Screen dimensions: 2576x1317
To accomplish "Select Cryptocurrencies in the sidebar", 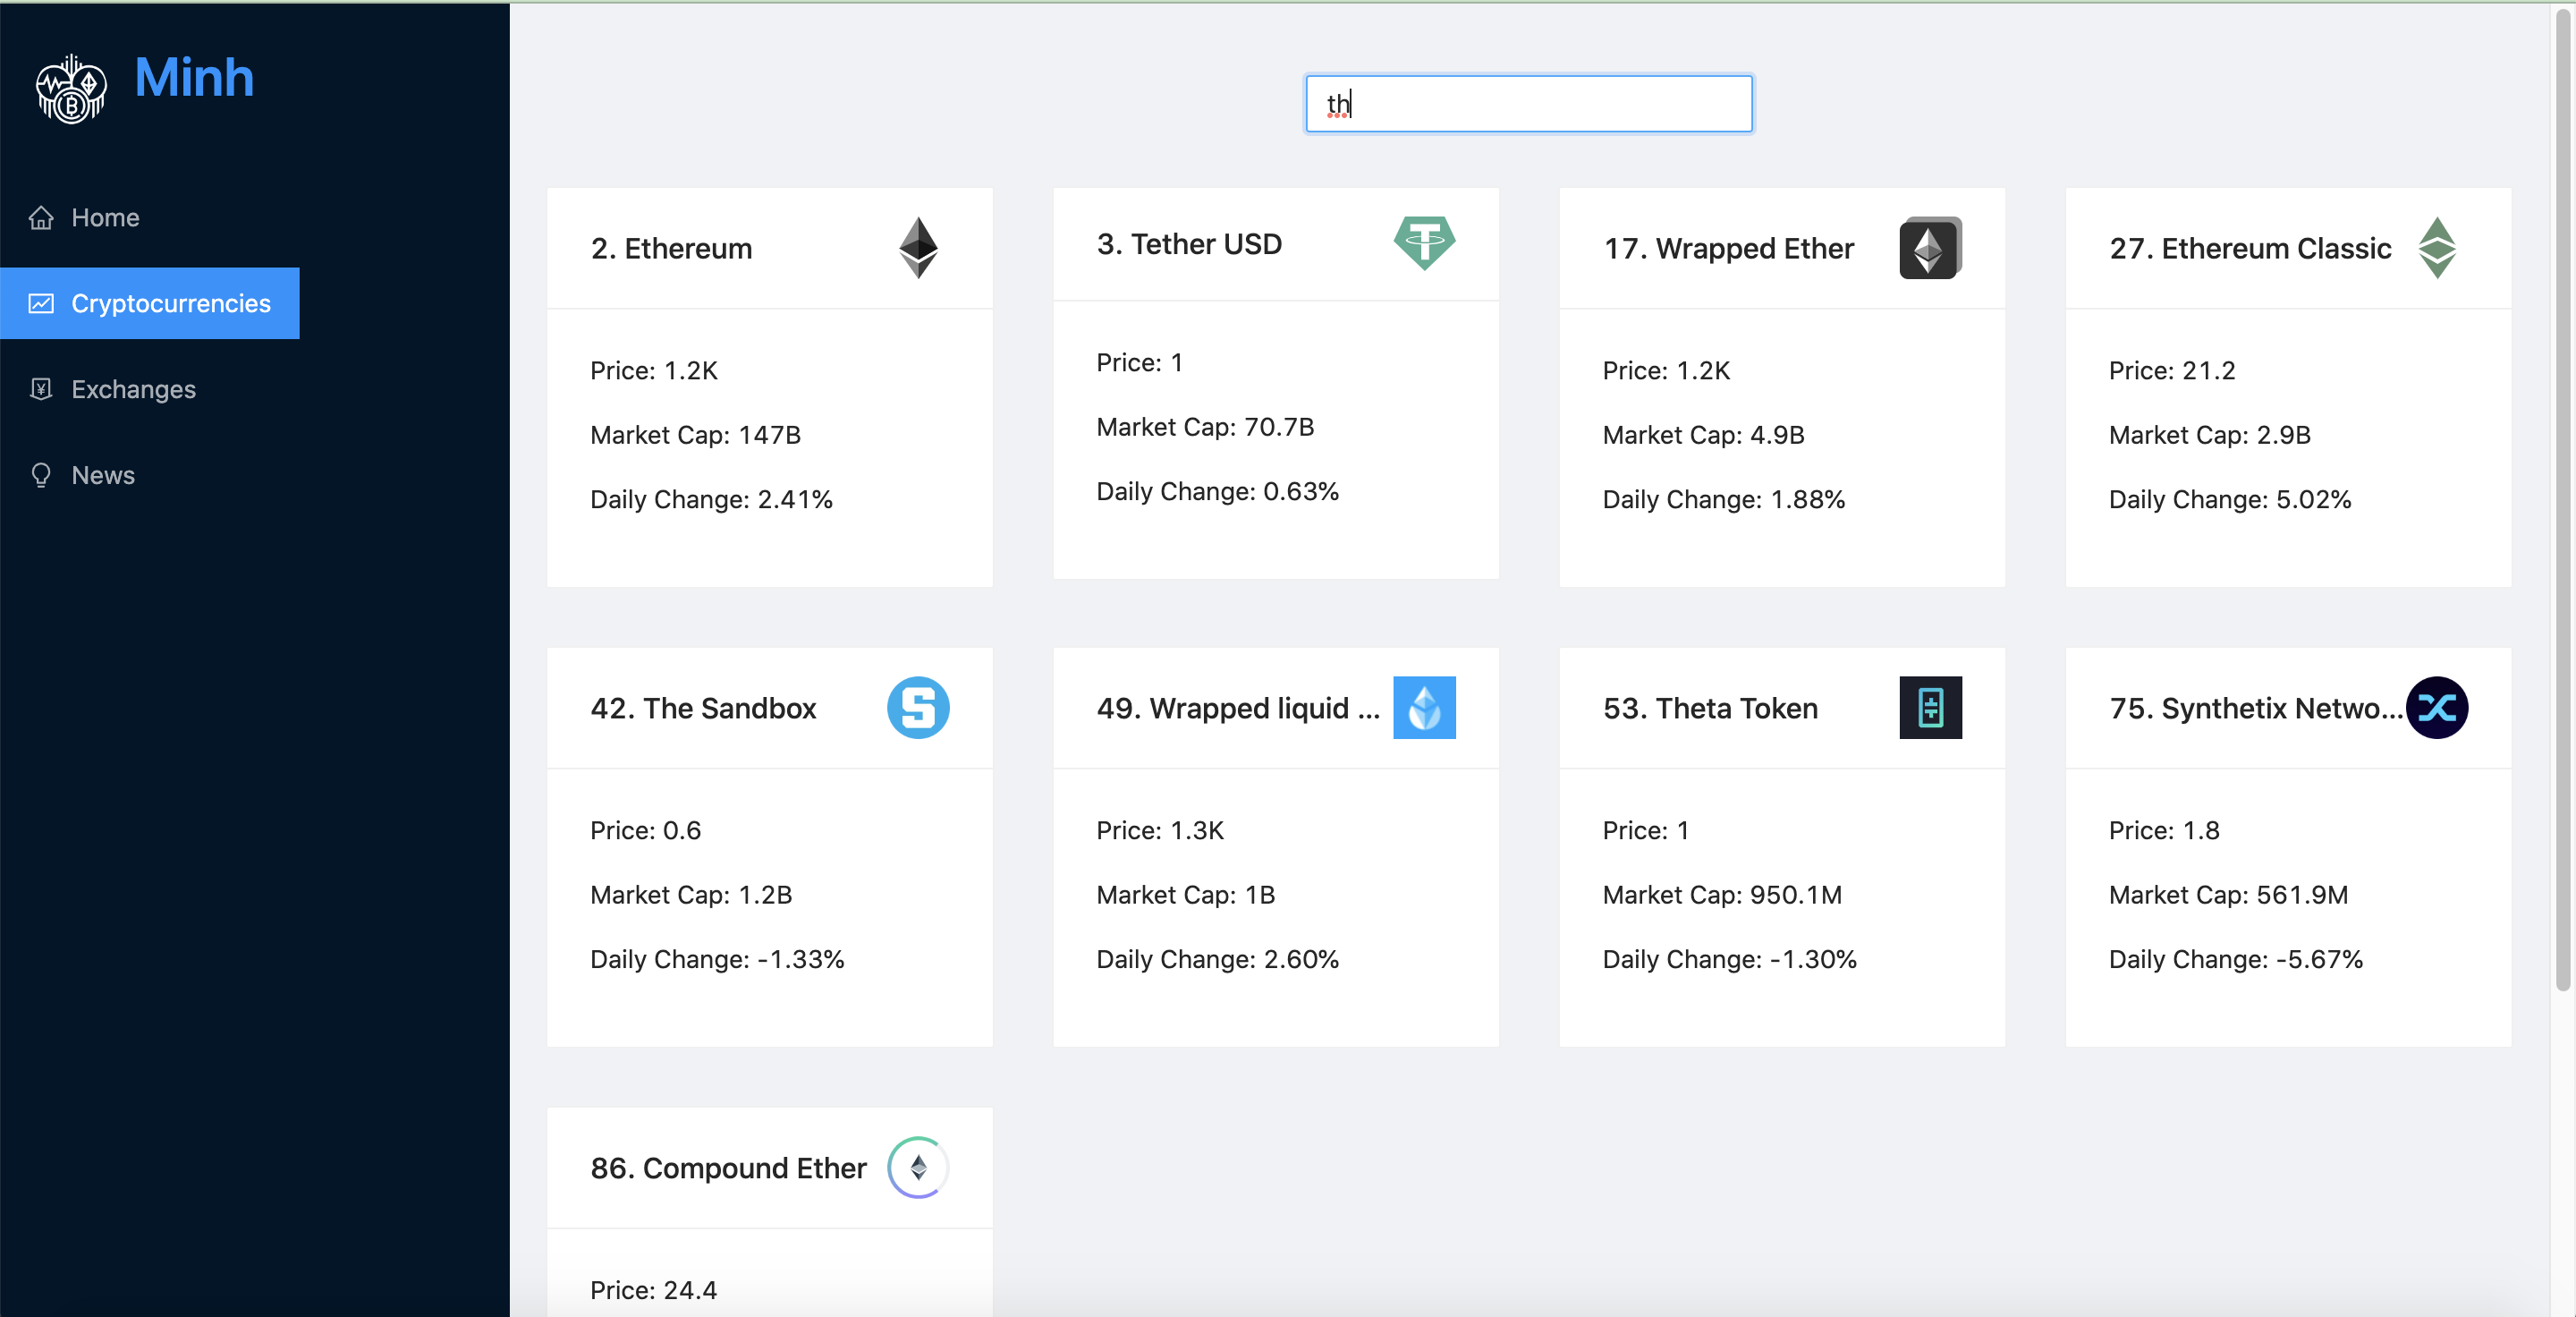I will 170,303.
